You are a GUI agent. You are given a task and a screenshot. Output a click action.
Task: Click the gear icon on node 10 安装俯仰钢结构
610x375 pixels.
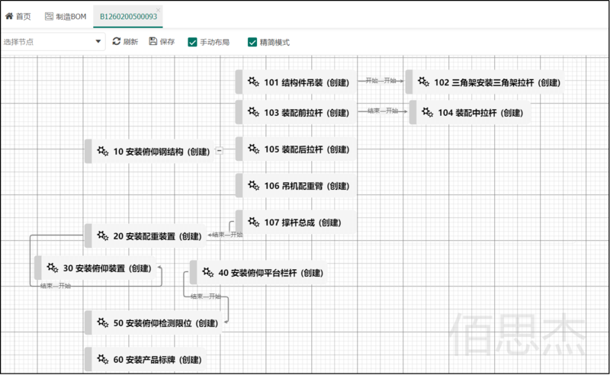click(103, 151)
